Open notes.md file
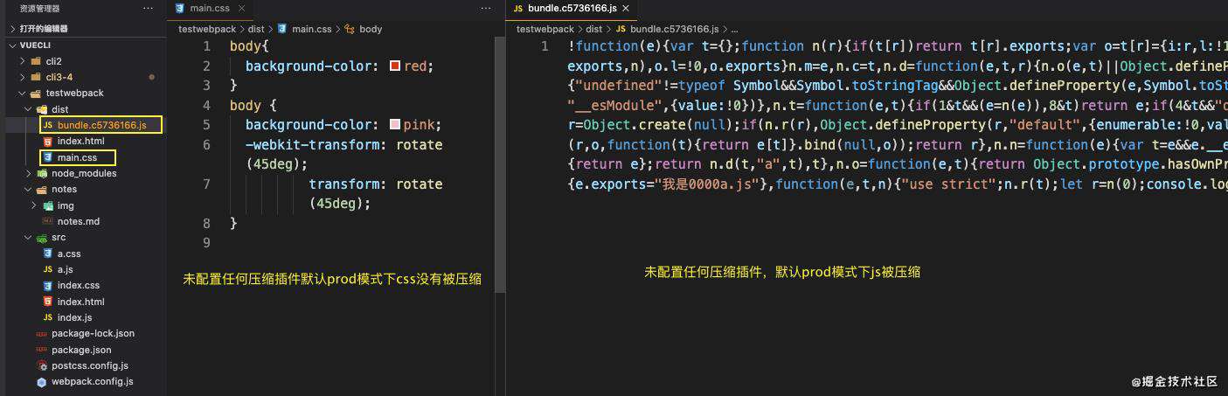Image resolution: width=1228 pixels, height=396 pixels. coord(79,221)
